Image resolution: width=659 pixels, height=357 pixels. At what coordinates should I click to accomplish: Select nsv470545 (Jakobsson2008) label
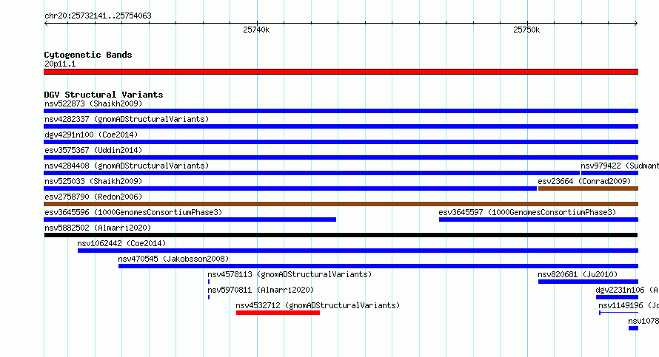click(173, 259)
